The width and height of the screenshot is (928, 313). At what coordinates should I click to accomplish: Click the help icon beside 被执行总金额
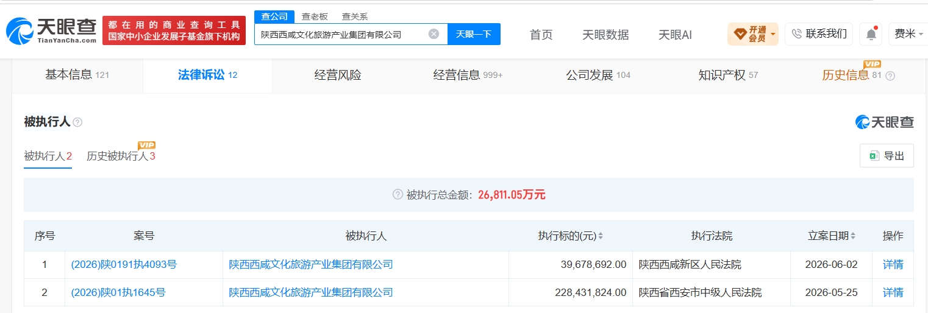[398, 195]
